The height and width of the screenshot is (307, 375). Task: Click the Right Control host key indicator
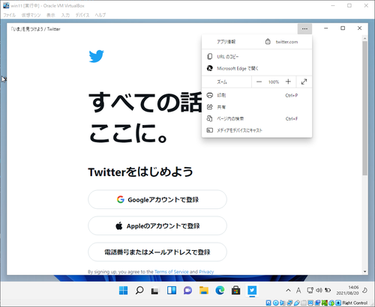(x=355, y=303)
